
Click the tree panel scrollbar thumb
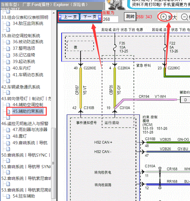click(54, 163)
